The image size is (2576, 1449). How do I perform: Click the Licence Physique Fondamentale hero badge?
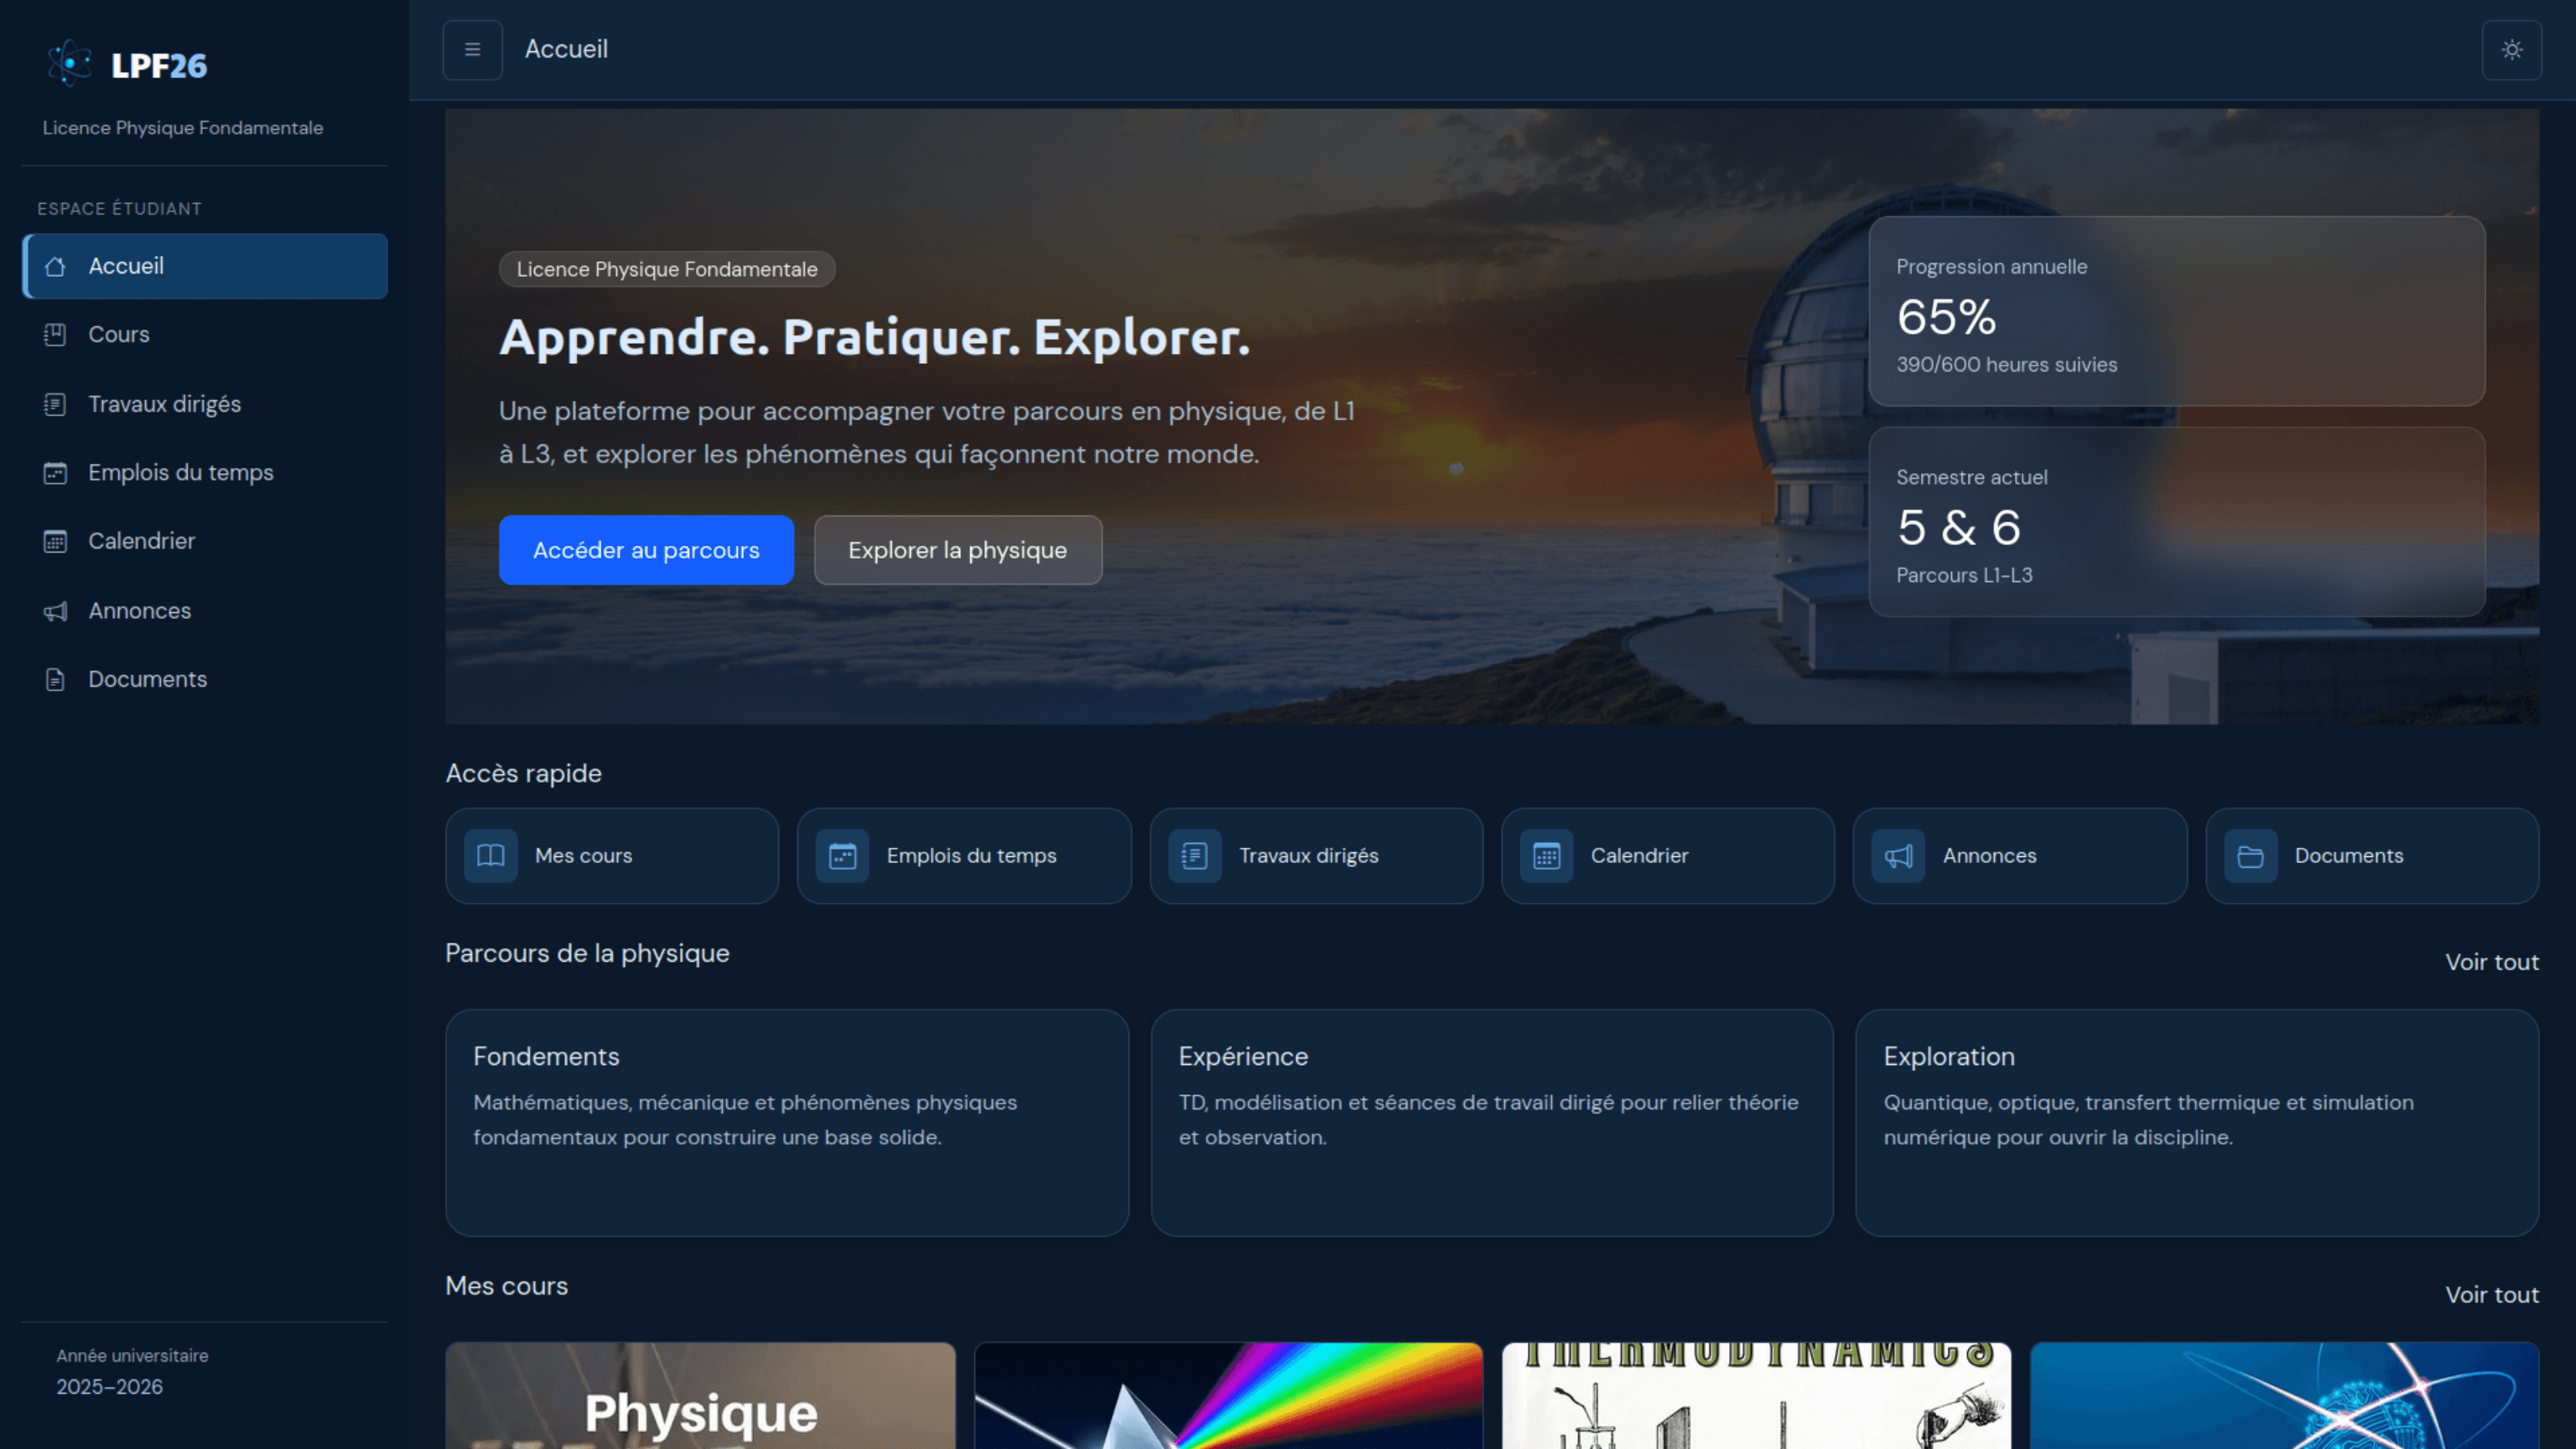tap(667, 269)
